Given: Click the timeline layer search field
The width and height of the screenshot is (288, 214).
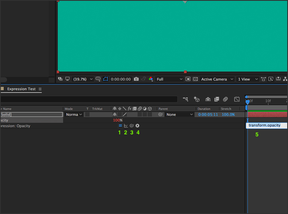Looking at the screenshot, I should coord(89,99).
